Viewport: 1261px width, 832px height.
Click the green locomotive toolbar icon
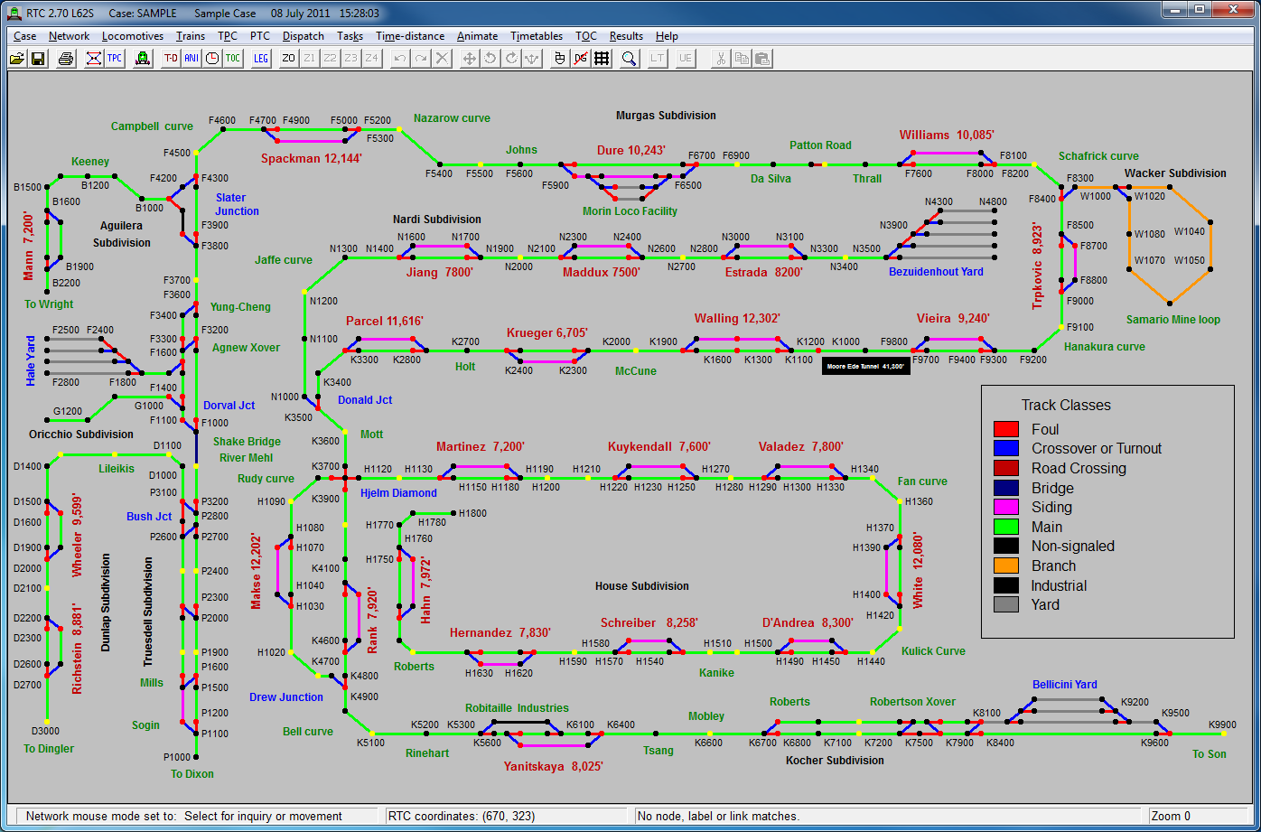click(143, 59)
